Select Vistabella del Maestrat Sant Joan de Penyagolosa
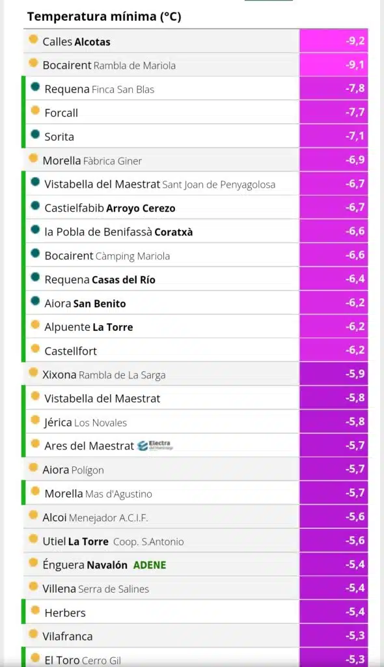Viewport: 384px width, 667px height. pos(159,184)
